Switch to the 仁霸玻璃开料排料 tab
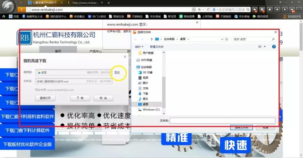 point(45,3)
